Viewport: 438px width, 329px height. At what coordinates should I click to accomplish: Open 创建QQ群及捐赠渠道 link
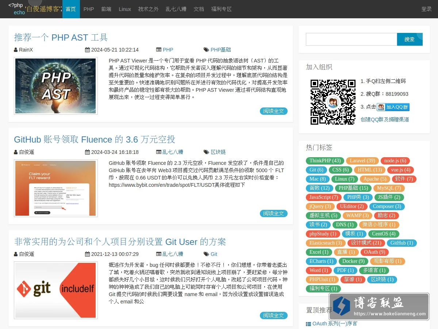pos(385,120)
